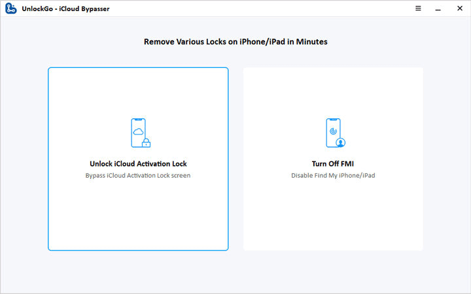Click the padlock badge on the iCloud icon
Viewport: 471px width, 294px height.
point(147,142)
